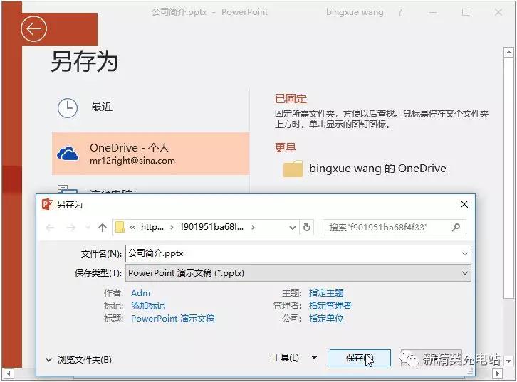
Task: Click the folder icon in address bar
Action: (120, 227)
